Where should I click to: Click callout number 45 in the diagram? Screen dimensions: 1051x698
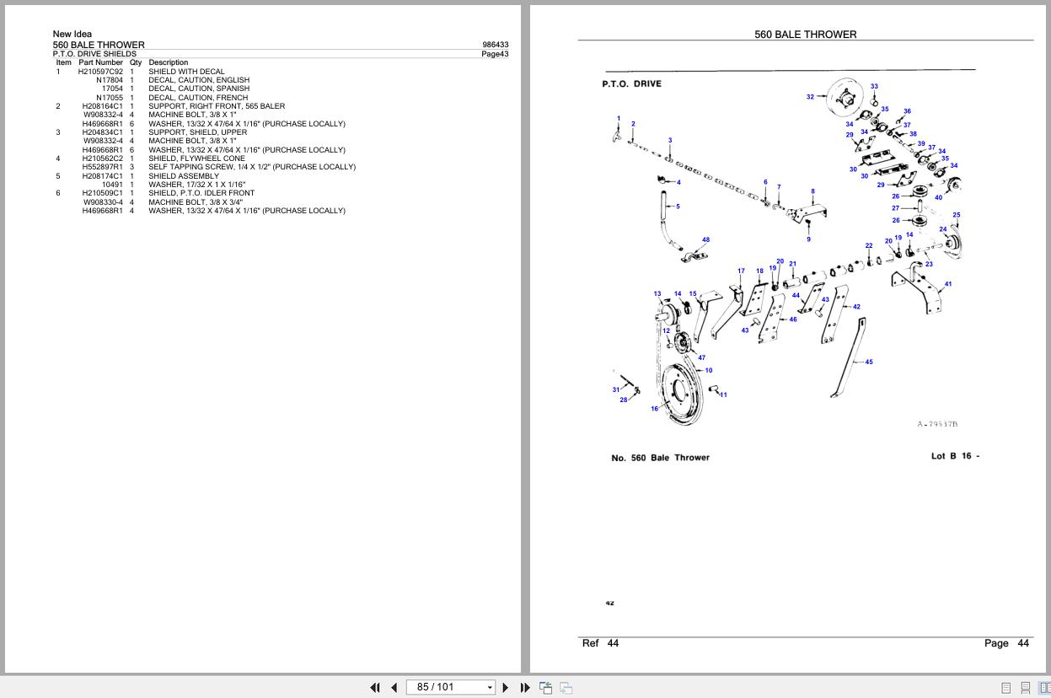point(869,362)
